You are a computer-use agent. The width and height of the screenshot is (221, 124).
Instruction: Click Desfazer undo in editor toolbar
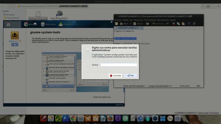click(x=158, y=24)
